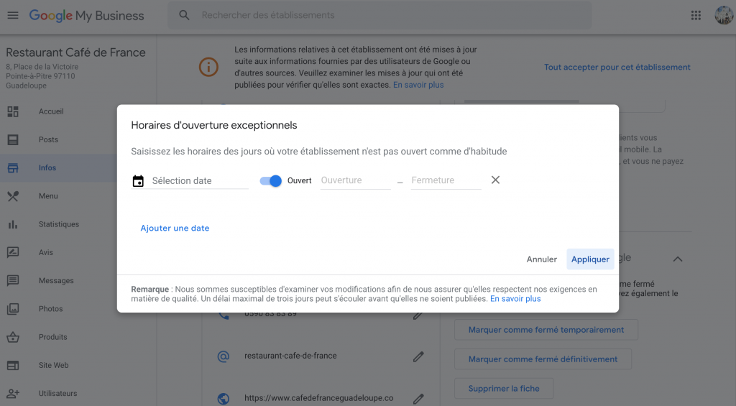Open the Fermeture time dropdown
This screenshot has width=736, height=406.
coord(446,180)
